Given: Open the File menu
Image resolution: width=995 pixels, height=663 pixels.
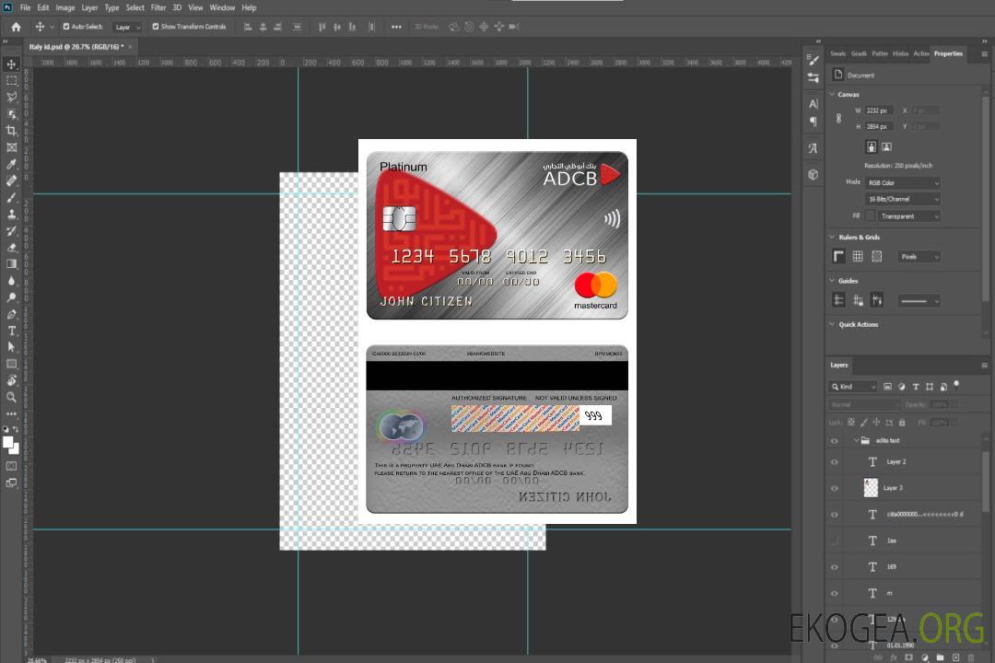Looking at the screenshot, I should [25, 7].
